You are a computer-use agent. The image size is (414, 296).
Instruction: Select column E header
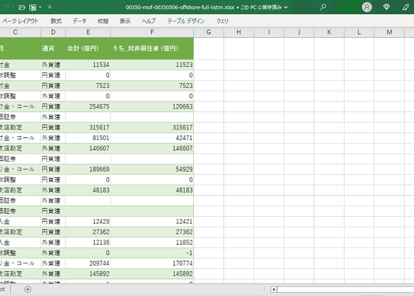(x=88, y=32)
